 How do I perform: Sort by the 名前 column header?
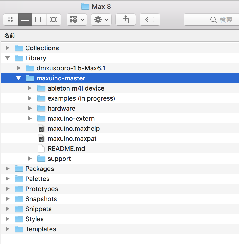(10, 36)
